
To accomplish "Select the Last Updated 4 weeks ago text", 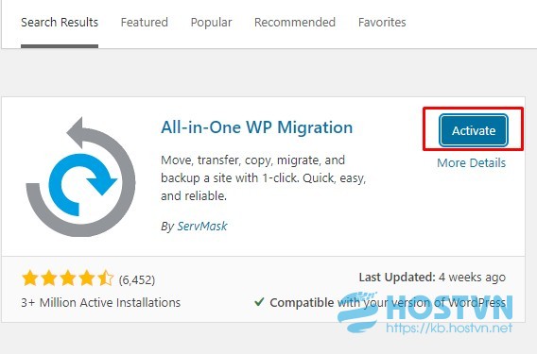I will point(432,278).
